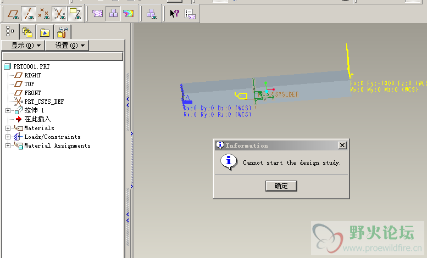
Task: Open the mesh creation tool icon
Action: click(97, 13)
